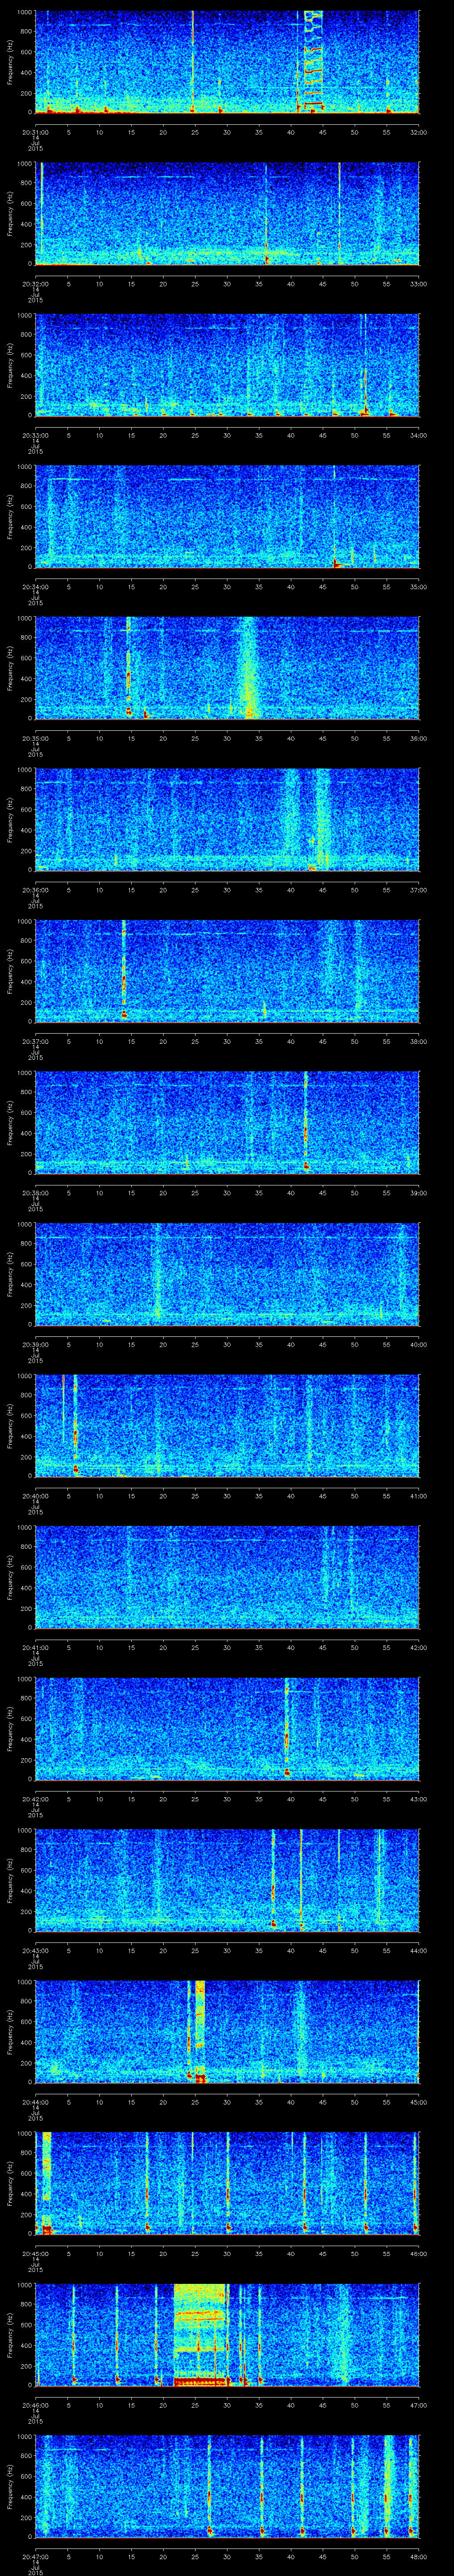Open the spectrogram panel starting at 20:33:00
This screenshot has height=2576, width=454.
227,364
